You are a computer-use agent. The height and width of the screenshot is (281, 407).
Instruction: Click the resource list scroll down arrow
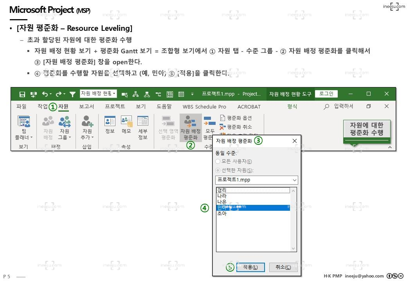point(293,248)
